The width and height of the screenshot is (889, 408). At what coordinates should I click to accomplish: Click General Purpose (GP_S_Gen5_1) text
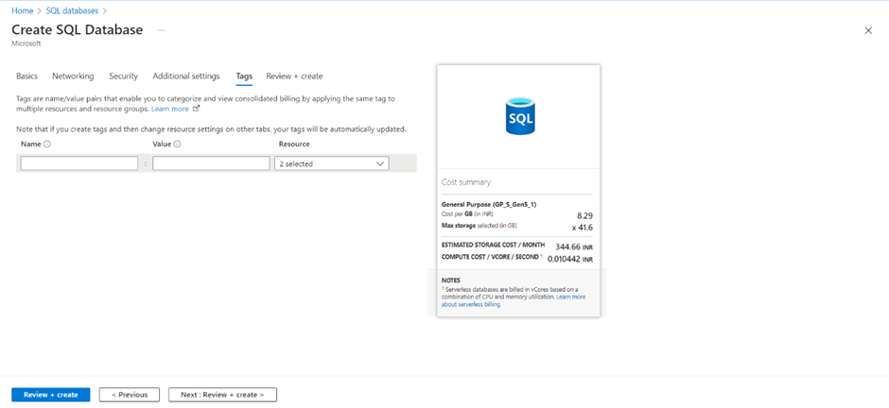click(489, 204)
